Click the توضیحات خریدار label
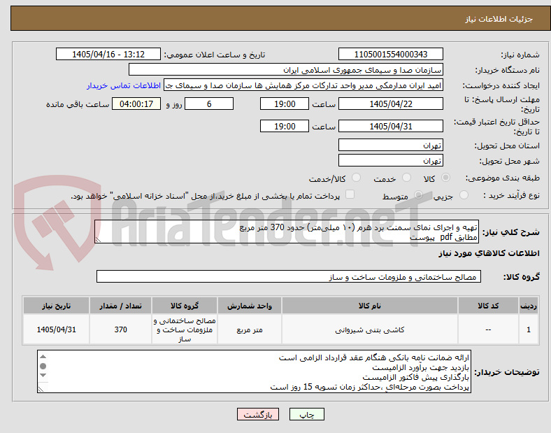The height and width of the screenshot is (433, 551). (507, 372)
